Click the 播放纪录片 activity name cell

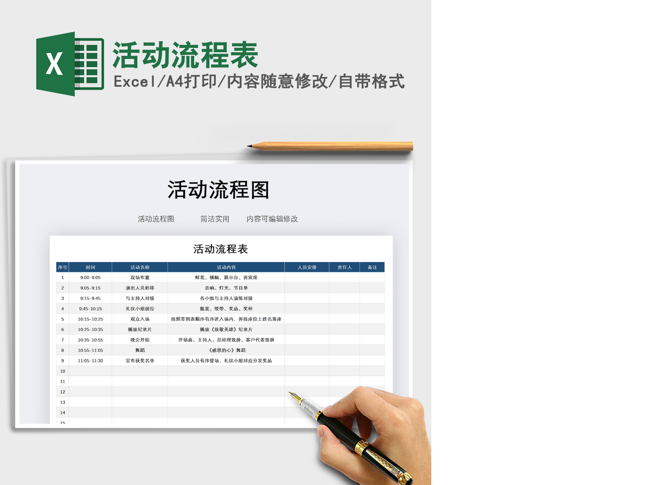pyautogui.click(x=140, y=329)
